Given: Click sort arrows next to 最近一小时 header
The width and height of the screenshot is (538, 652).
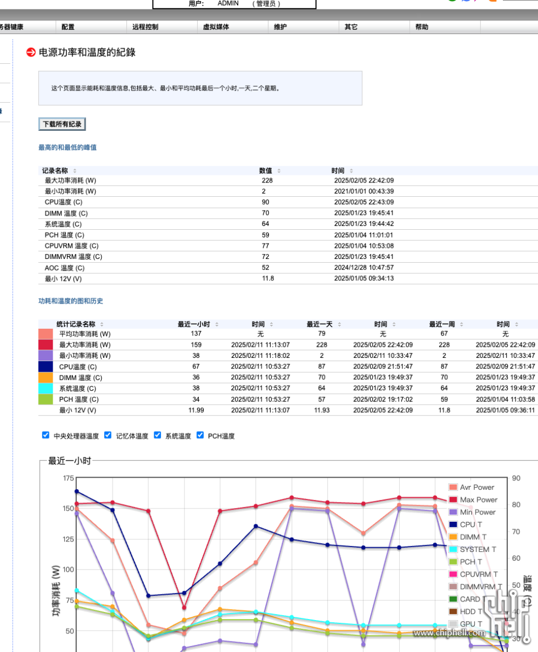Looking at the screenshot, I should tap(217, 324).
